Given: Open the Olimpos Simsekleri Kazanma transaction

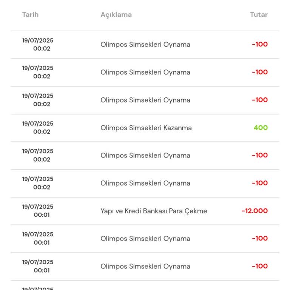Looking at the screenshot, I should coord(146,128).
